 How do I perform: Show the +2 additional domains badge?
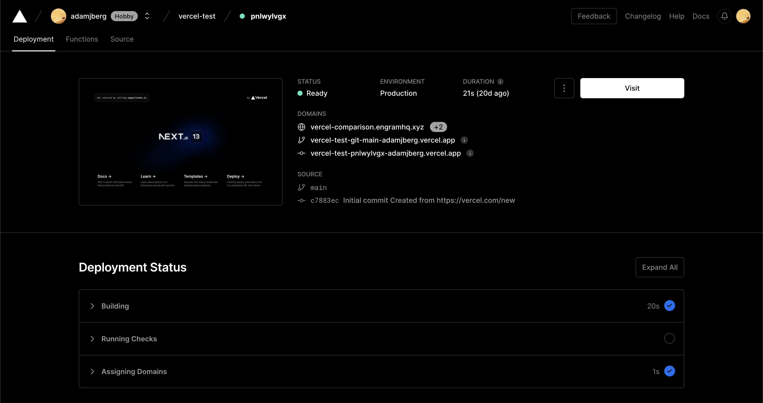pos(438,127)
